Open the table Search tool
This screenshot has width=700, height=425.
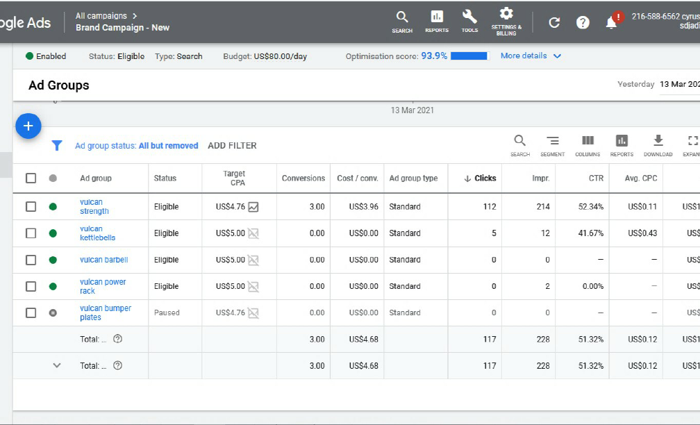coord(519,146)
